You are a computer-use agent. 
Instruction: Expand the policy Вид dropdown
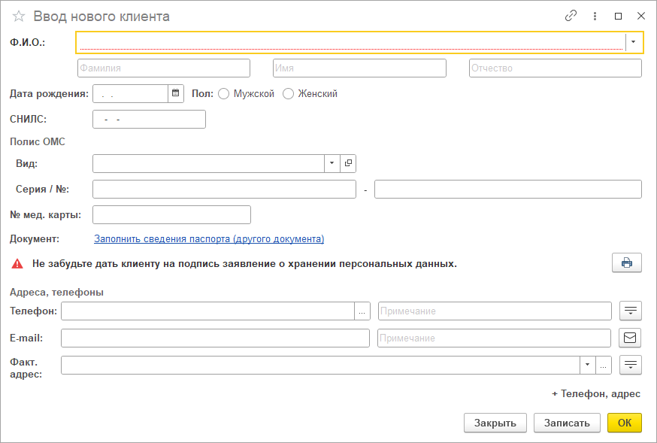(332, 163)
